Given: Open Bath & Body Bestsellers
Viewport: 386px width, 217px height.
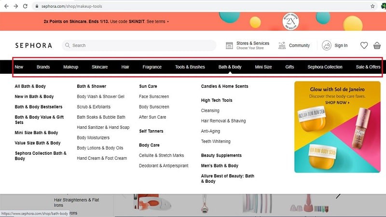Looking at the screenshot, I should click(39, 107).
